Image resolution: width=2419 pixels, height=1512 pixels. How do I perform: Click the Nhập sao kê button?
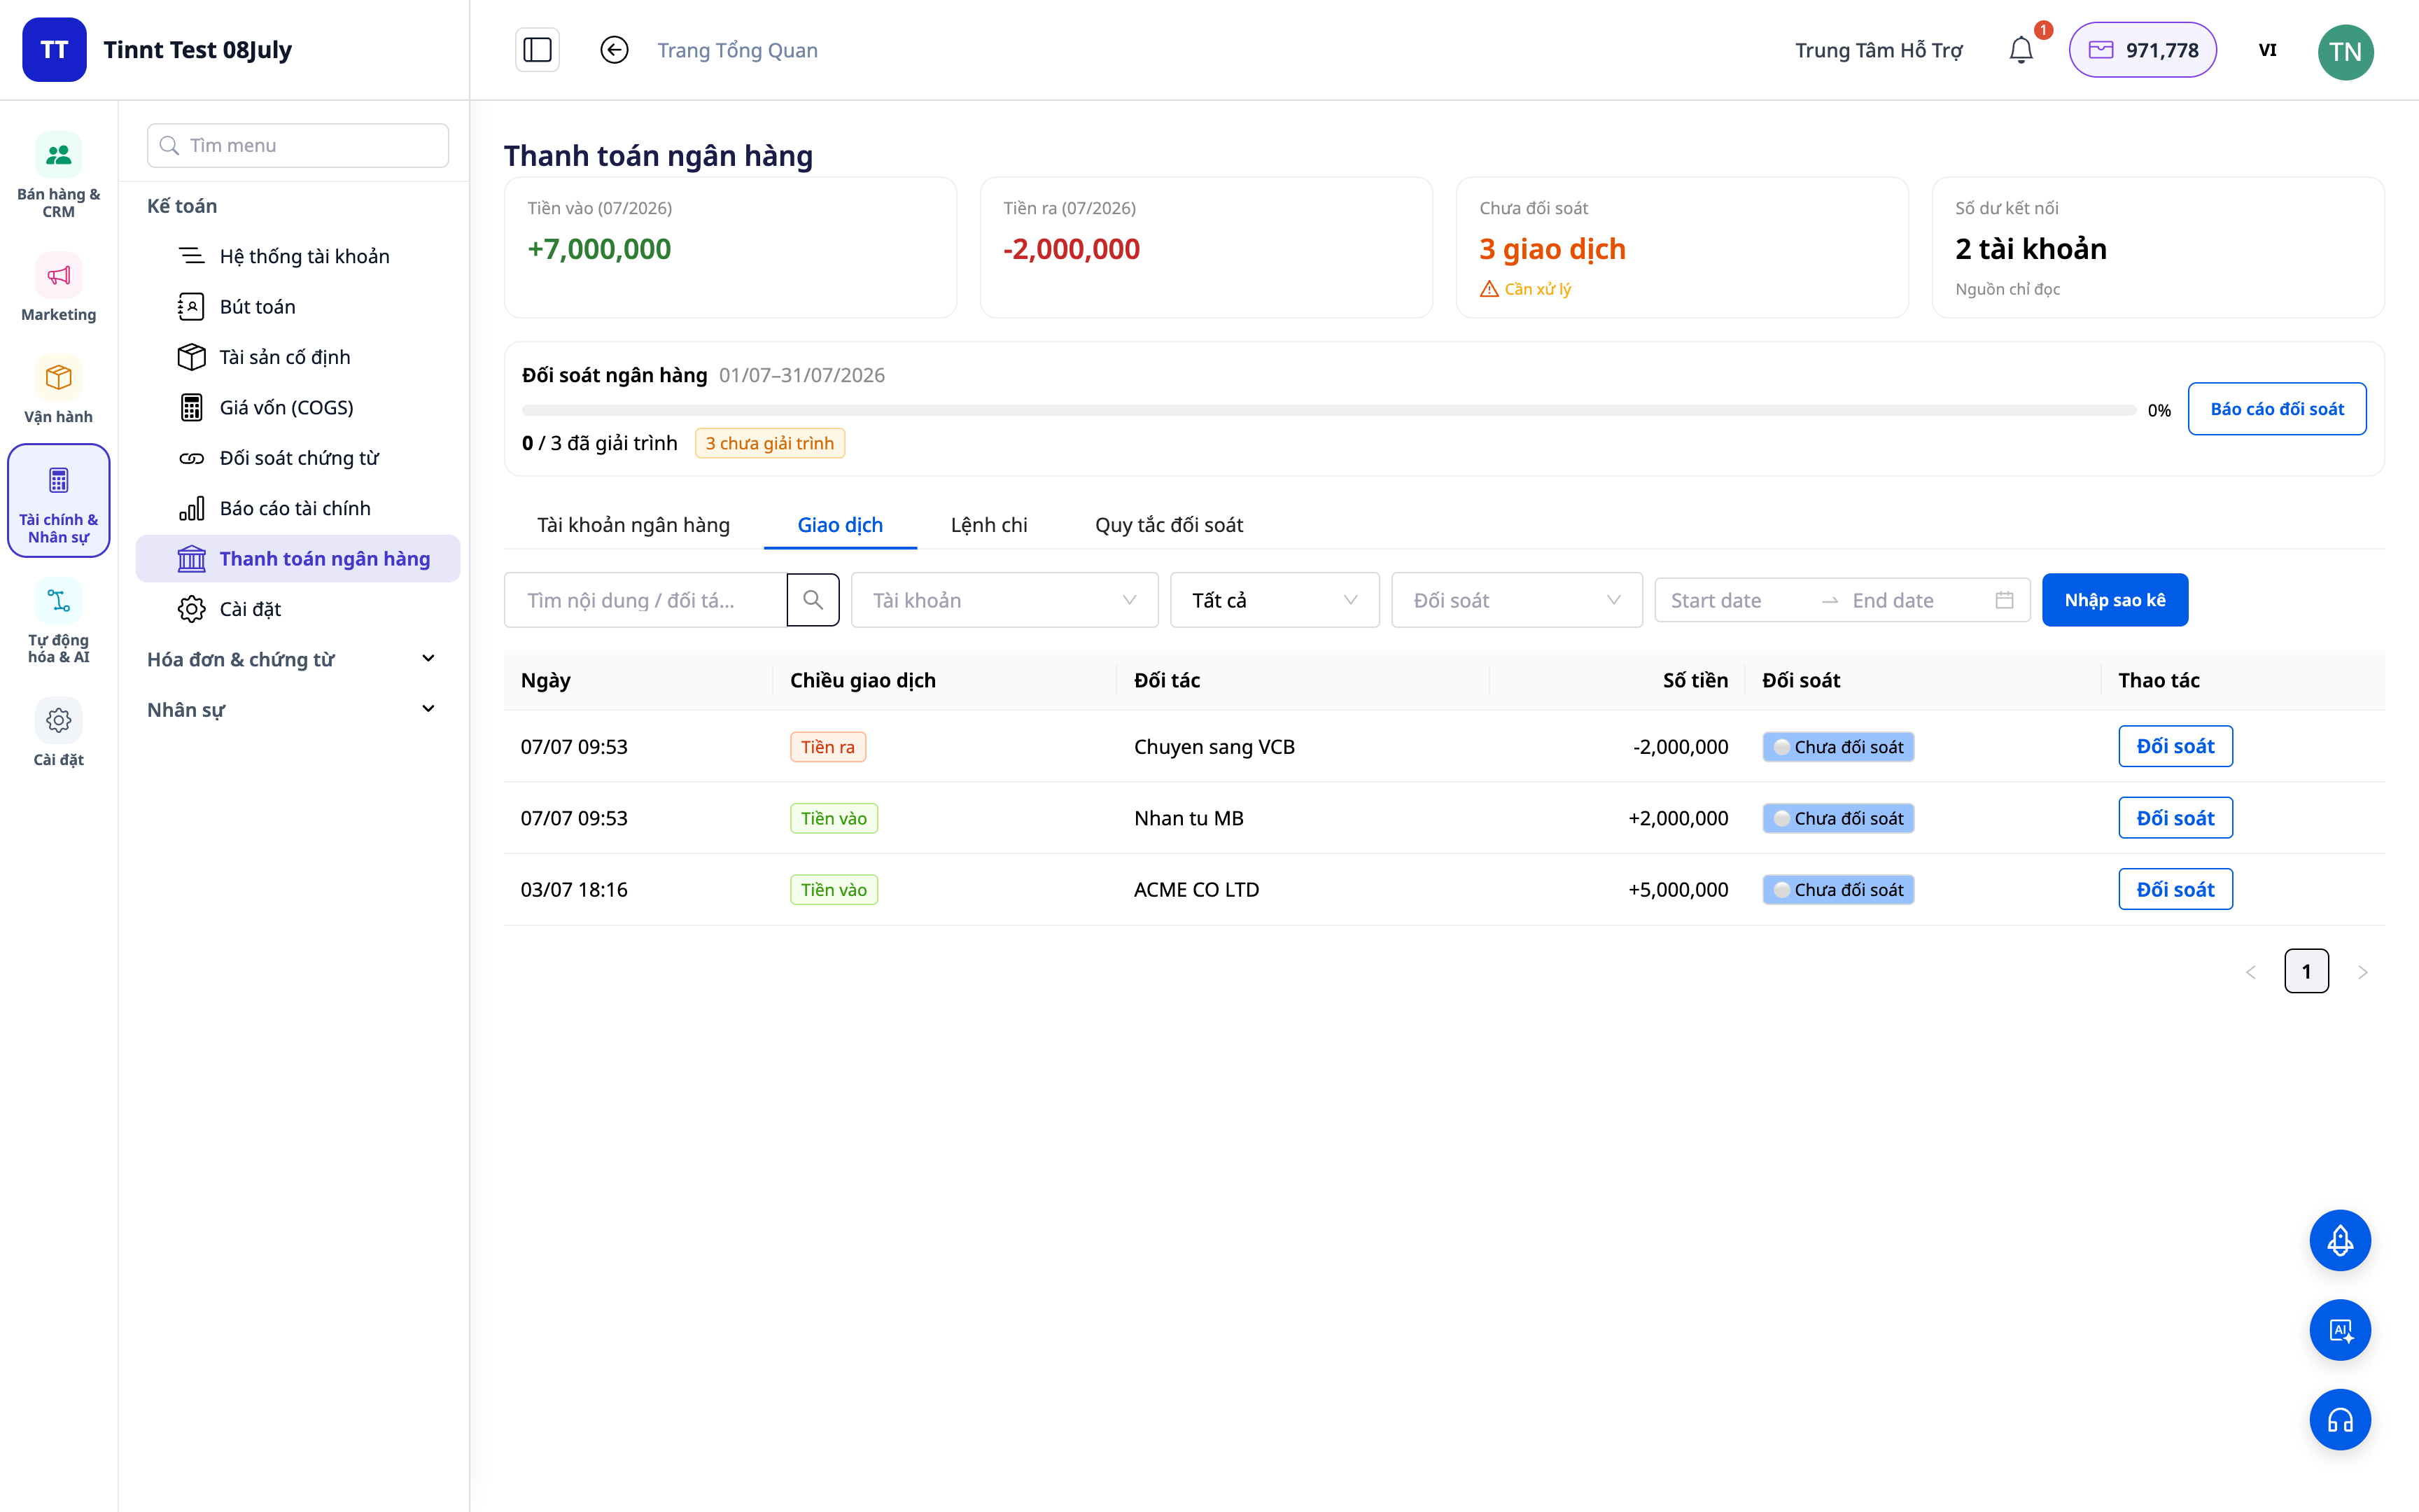point(2115,600)
